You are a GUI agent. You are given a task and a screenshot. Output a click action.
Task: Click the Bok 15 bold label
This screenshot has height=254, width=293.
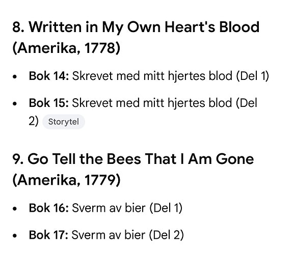[49, 103]
